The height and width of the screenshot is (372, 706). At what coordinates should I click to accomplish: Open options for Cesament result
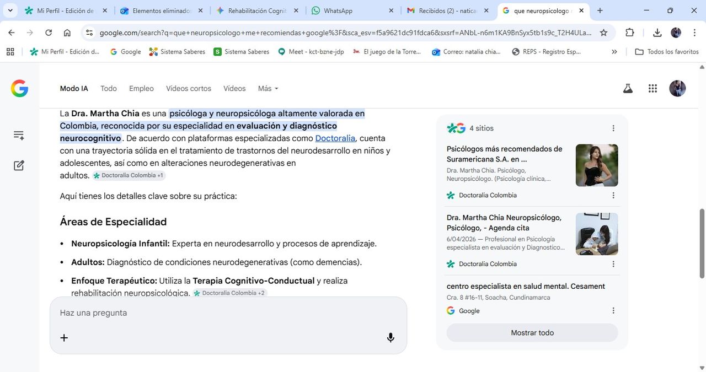point(613,311)
